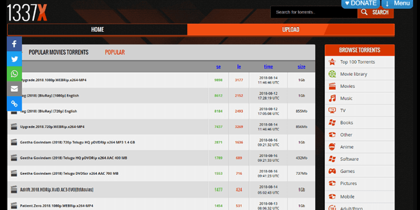This screenshot has width=420, height=210.
Task: Click the Other category icon
Action: coord(332,134)
